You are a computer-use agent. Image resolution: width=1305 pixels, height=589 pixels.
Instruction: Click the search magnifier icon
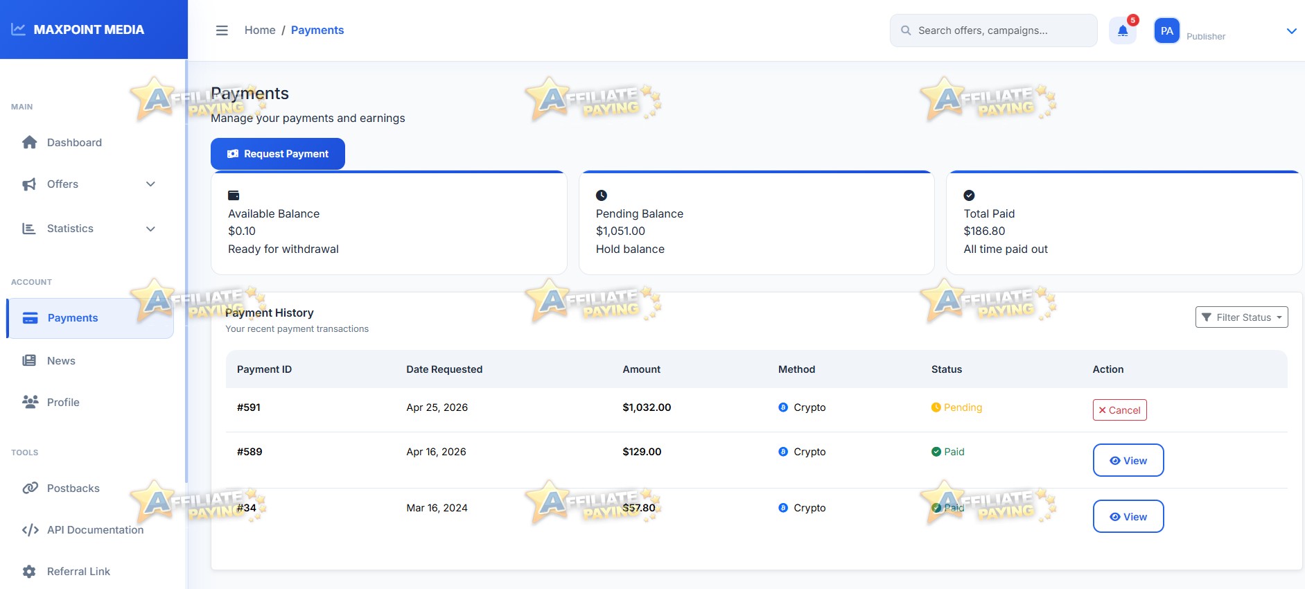[906, 30]
